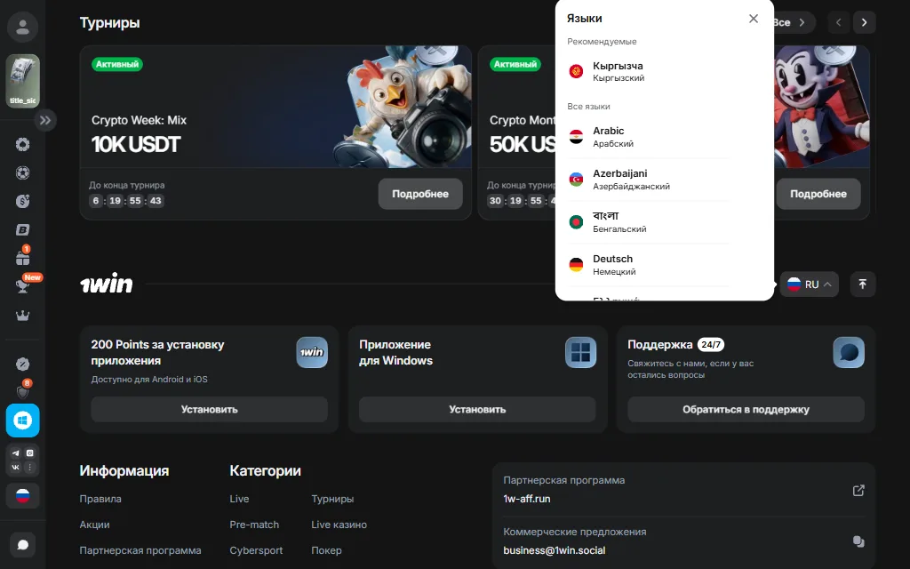Select Arabic language option
Viewport: 910px width, 569px height.
(x=649, y=137)
